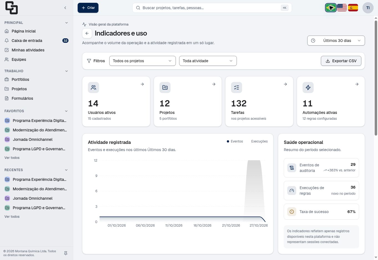
Task: Open the Projetos card arrow
Action: (x=214, y=84)
